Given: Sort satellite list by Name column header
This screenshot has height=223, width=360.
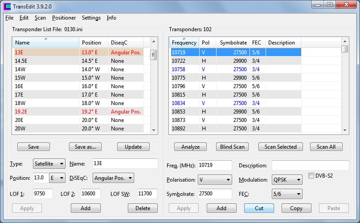Looking at the screenshot, I should pyautogui.click(x=46, y=43).
